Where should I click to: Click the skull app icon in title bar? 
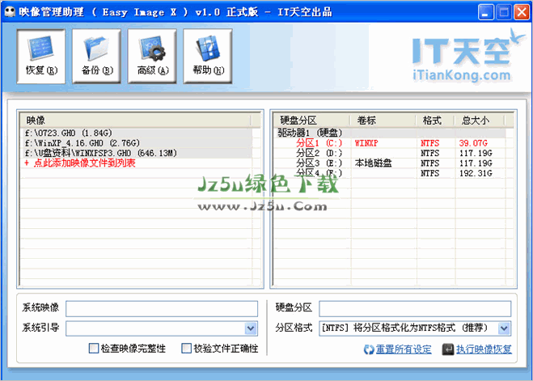(11, 12)
